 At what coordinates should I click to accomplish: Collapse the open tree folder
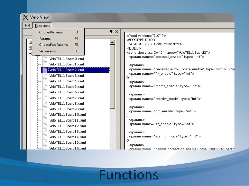click(30, 53)
